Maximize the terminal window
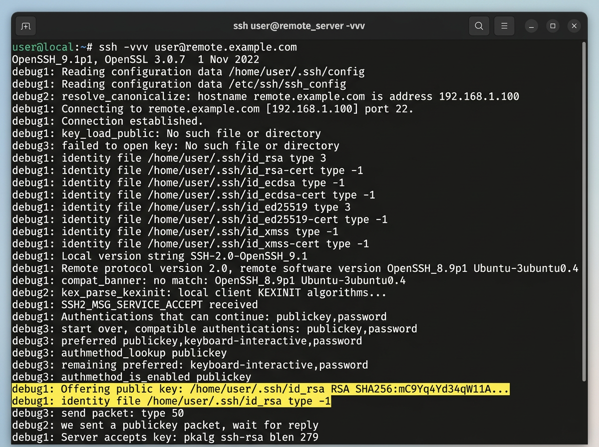This screenshot has width=599, height=447. [x=553, y=26]
